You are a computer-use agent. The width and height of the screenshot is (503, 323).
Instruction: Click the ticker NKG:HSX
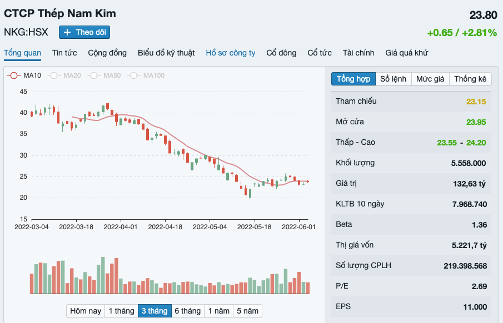(x=26, y=32)
